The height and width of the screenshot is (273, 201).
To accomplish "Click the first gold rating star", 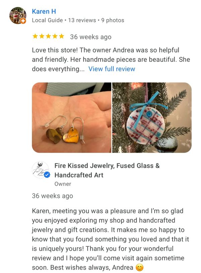I will [35, 36].
